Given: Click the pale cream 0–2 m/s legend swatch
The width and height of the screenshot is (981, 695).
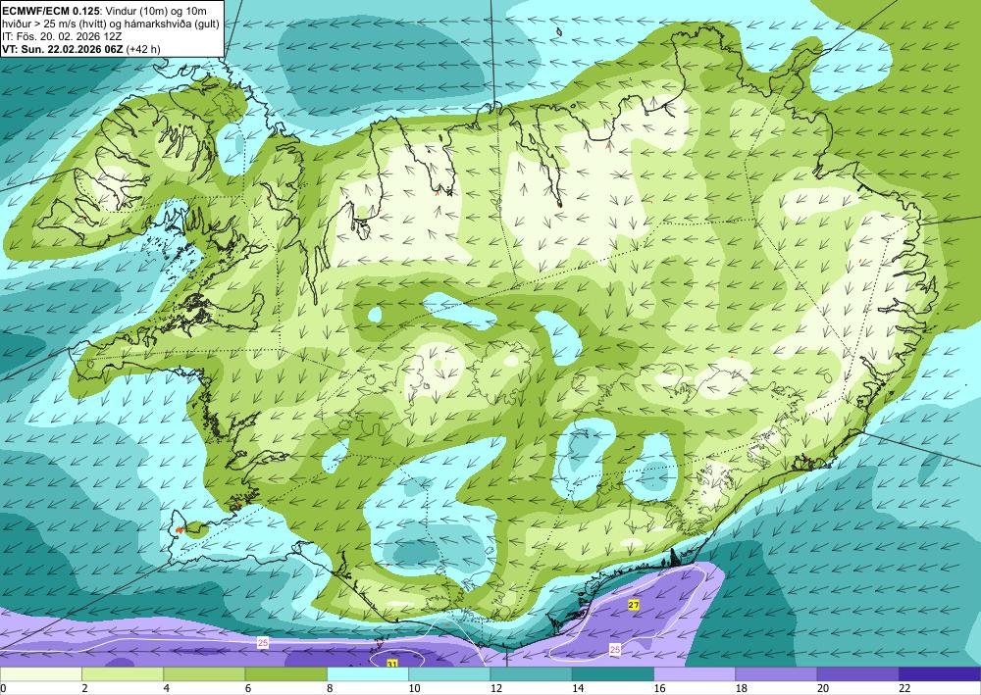Looking at the screenshot, I should [x=40, y=673].
